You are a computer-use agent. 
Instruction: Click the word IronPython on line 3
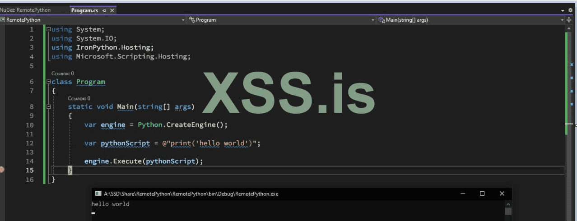[x=97, y=47]
